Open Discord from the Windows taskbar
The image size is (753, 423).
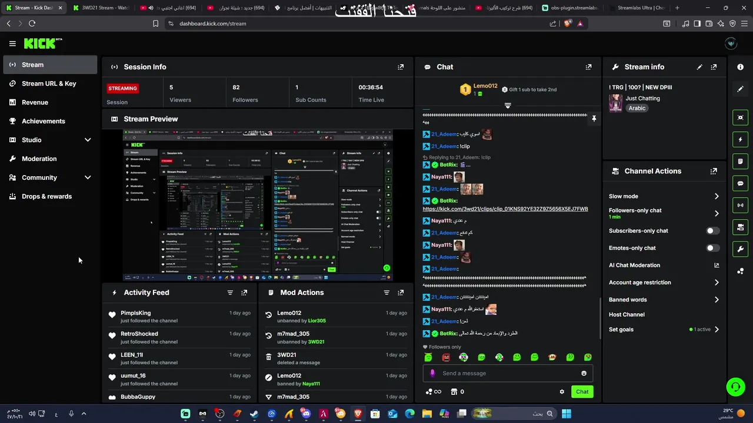(x=306, y=414)
